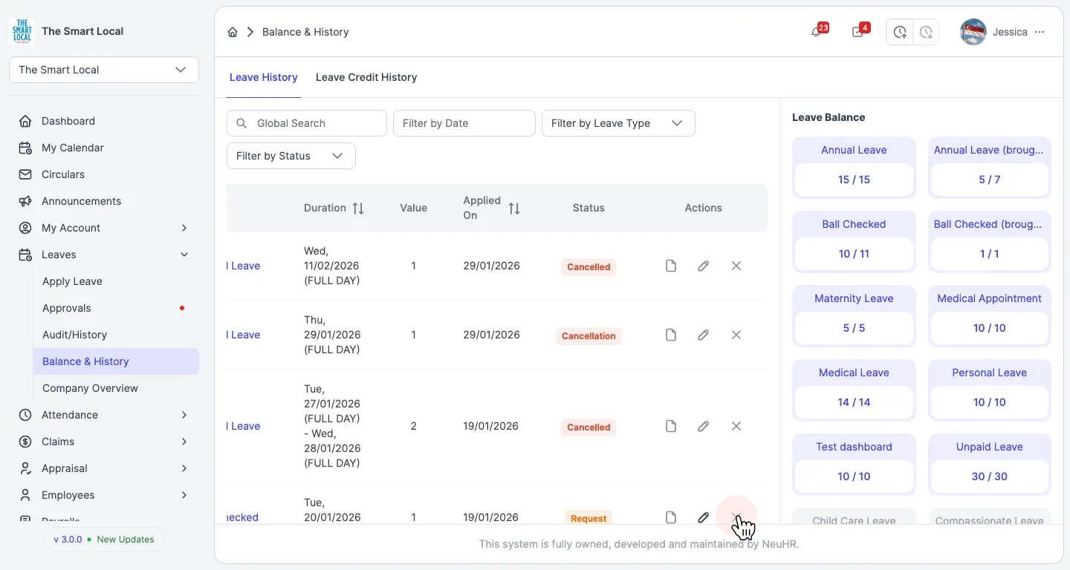The image size is (1070, 570).
Task: Click Balance & History breadcrumb text
Action: 305,32
